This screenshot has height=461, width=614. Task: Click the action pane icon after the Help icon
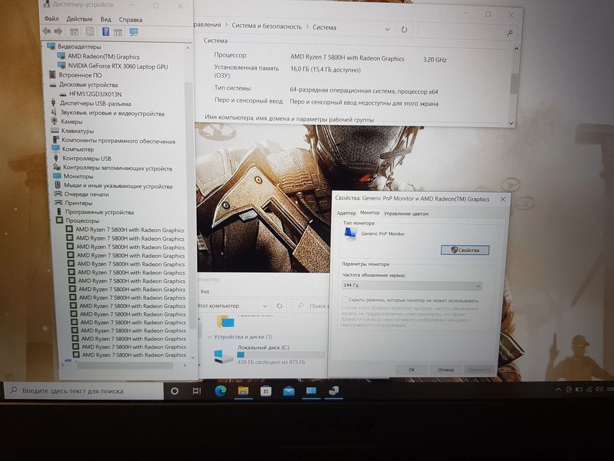118,32
